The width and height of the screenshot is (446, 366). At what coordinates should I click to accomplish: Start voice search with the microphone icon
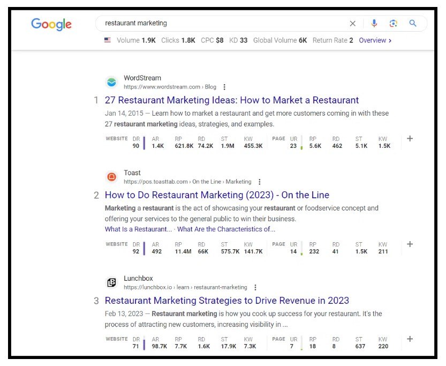click(374, 23)
